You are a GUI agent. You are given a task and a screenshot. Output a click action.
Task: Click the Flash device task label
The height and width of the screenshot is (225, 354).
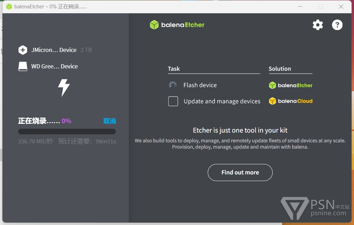click(200, 85)
